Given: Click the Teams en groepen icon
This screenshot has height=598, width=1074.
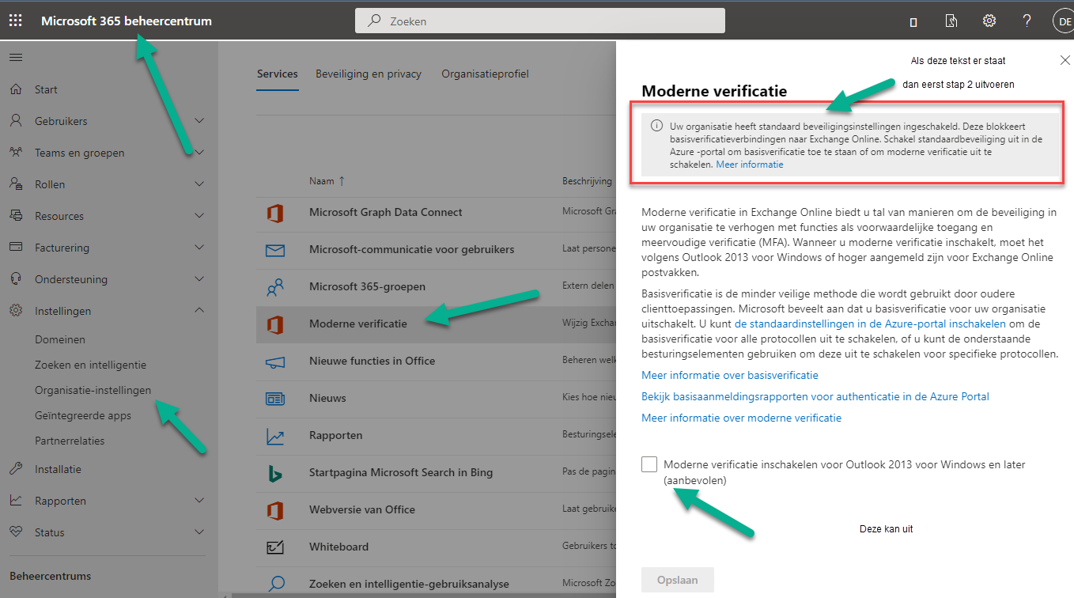Looking at the screenshot, I should tap(16, 153).
